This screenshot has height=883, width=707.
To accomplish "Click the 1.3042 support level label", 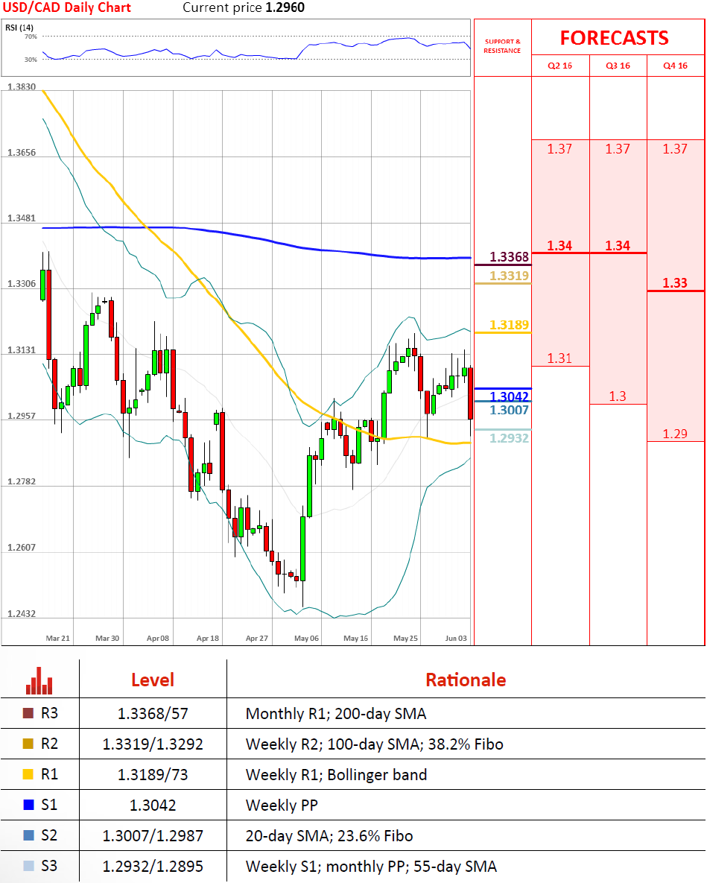I will [x=510, y=396].
